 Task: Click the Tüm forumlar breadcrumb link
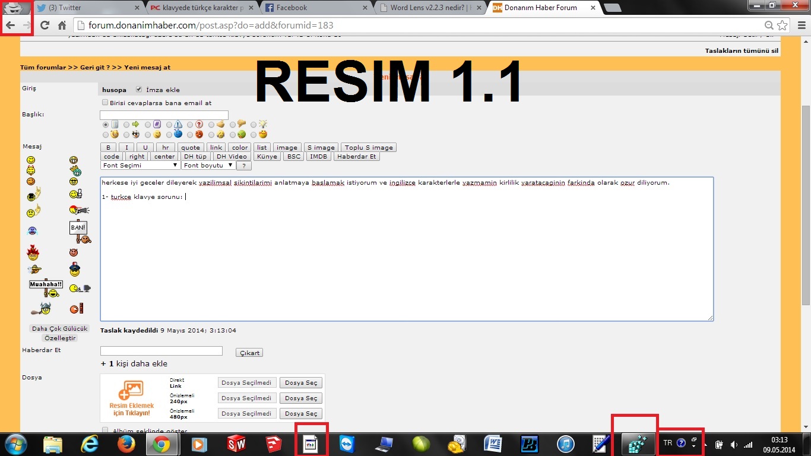tap(43, 68)
